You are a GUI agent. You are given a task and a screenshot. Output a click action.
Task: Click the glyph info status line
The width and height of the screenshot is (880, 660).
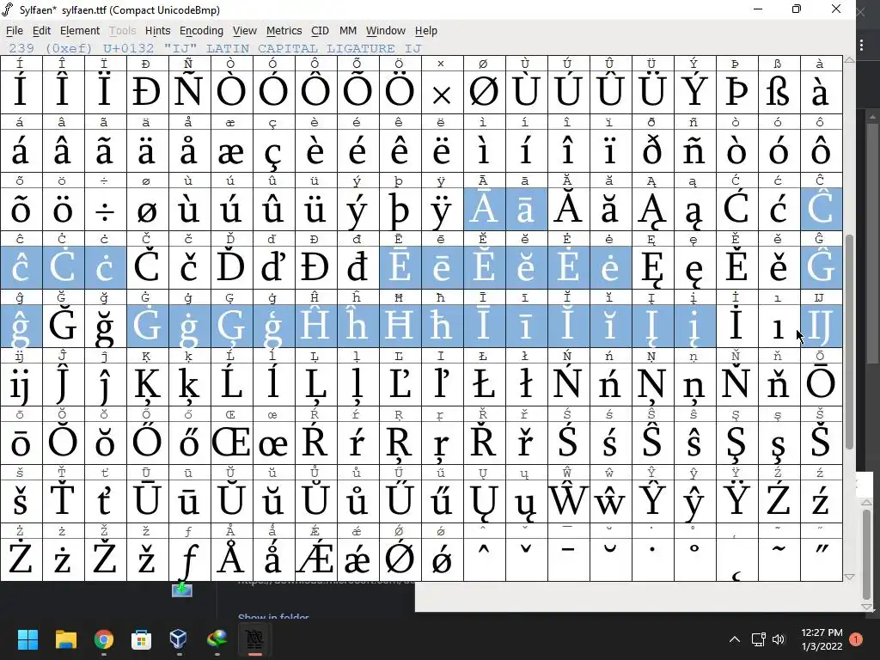pyautogui.click(x=215, y=48)
